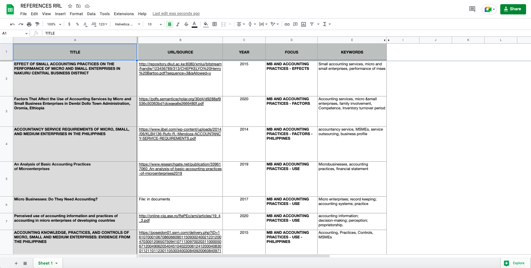Toggle Italic formatting
The image size is (531, 268).
click(x=178, y=24)
